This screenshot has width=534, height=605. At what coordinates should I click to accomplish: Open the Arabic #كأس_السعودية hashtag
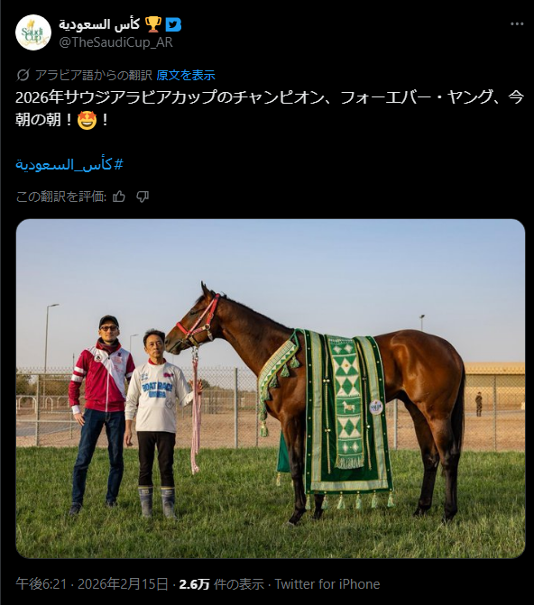[69, 165]
